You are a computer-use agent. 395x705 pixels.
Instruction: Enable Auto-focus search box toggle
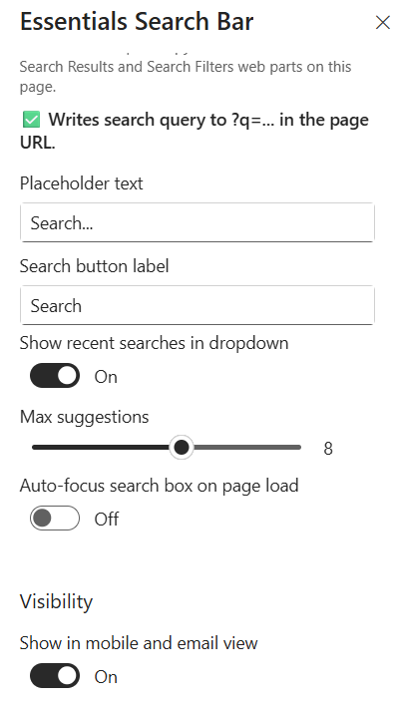pyautogui.click(x=55, y=518)
